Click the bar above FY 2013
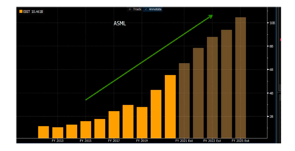 57,132
